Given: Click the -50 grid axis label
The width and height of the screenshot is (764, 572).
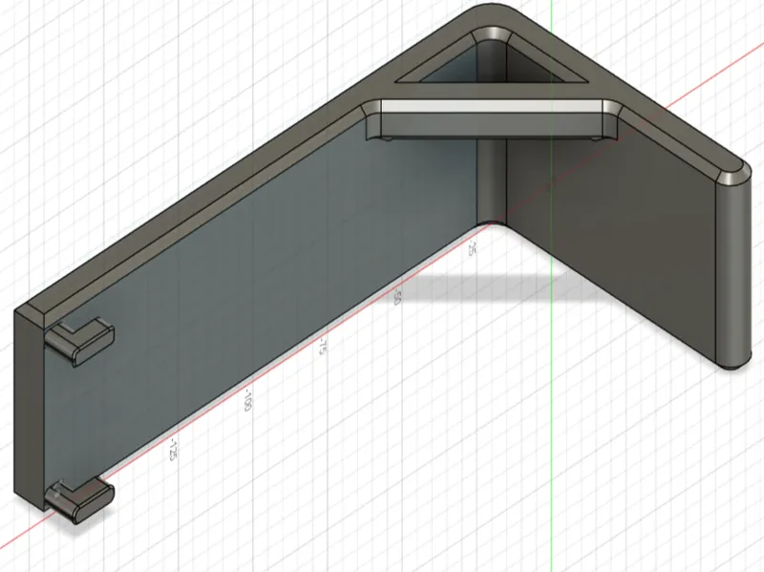Looking at the screenshot, I should click(x=396, y=297).
